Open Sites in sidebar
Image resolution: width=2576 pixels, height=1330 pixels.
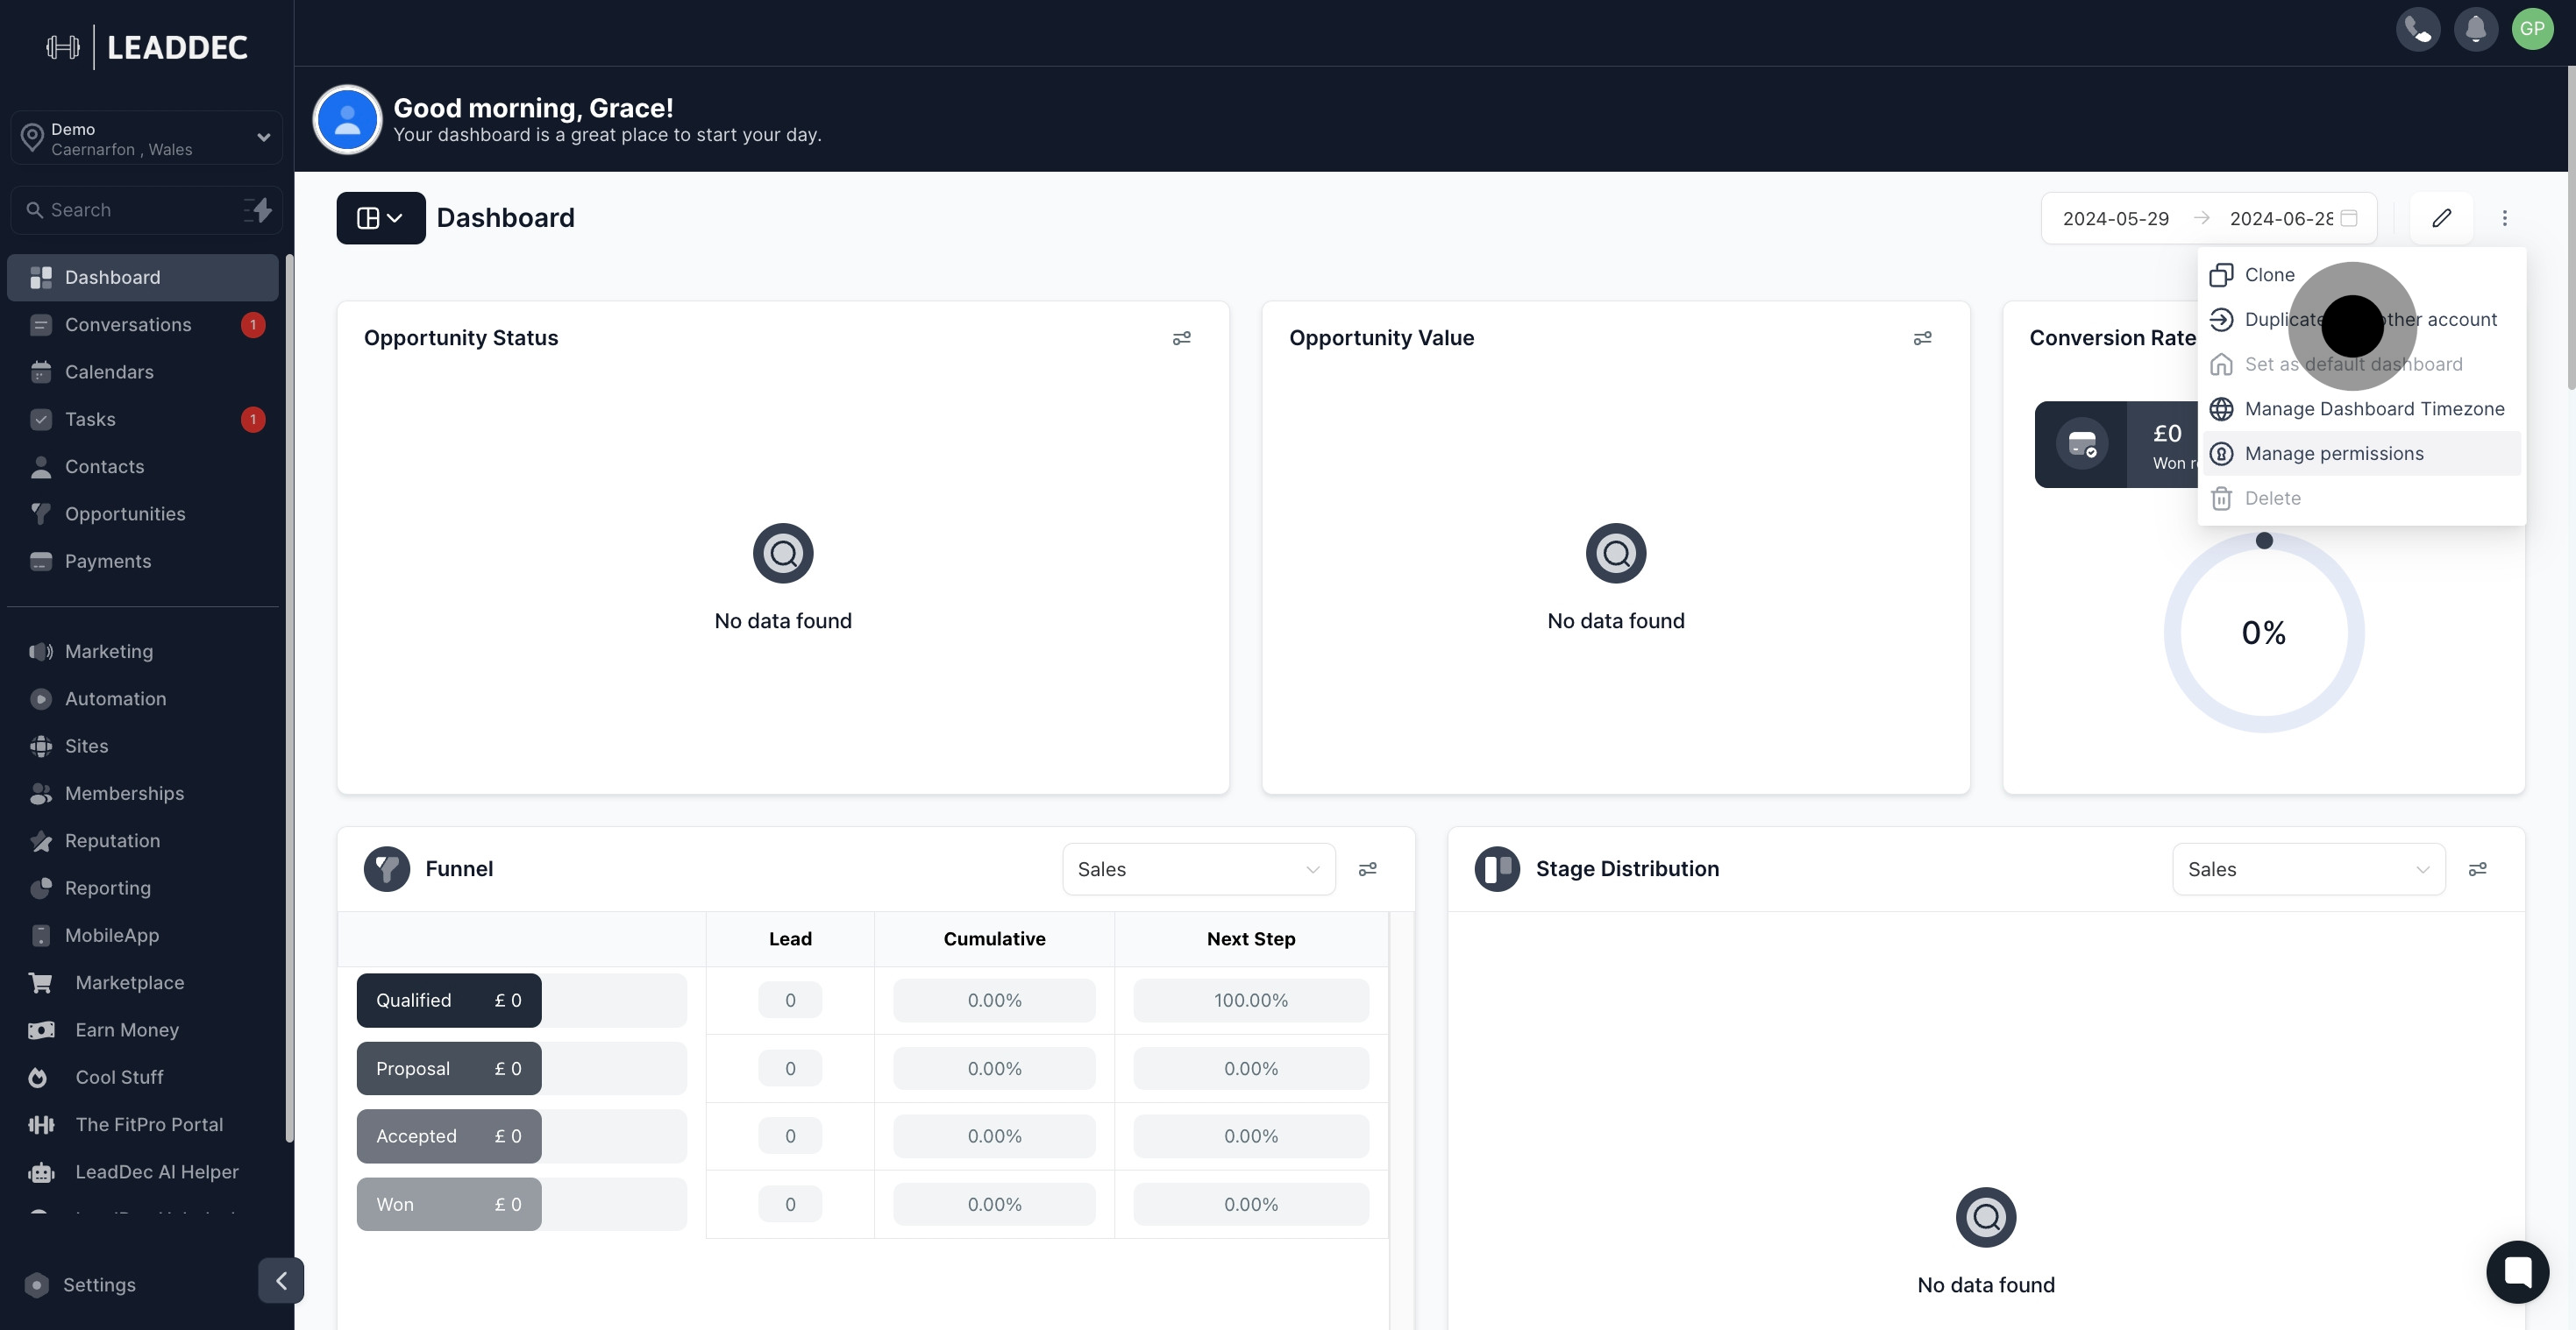point(143,746)
